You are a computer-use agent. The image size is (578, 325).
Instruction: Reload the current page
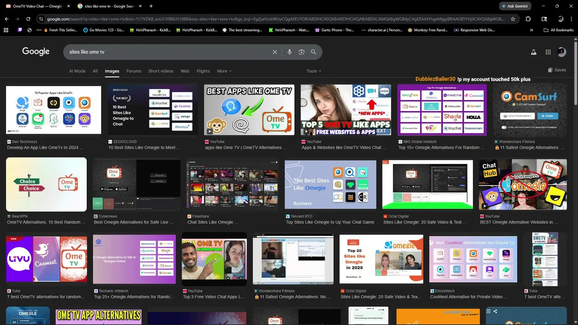point(28,19)
